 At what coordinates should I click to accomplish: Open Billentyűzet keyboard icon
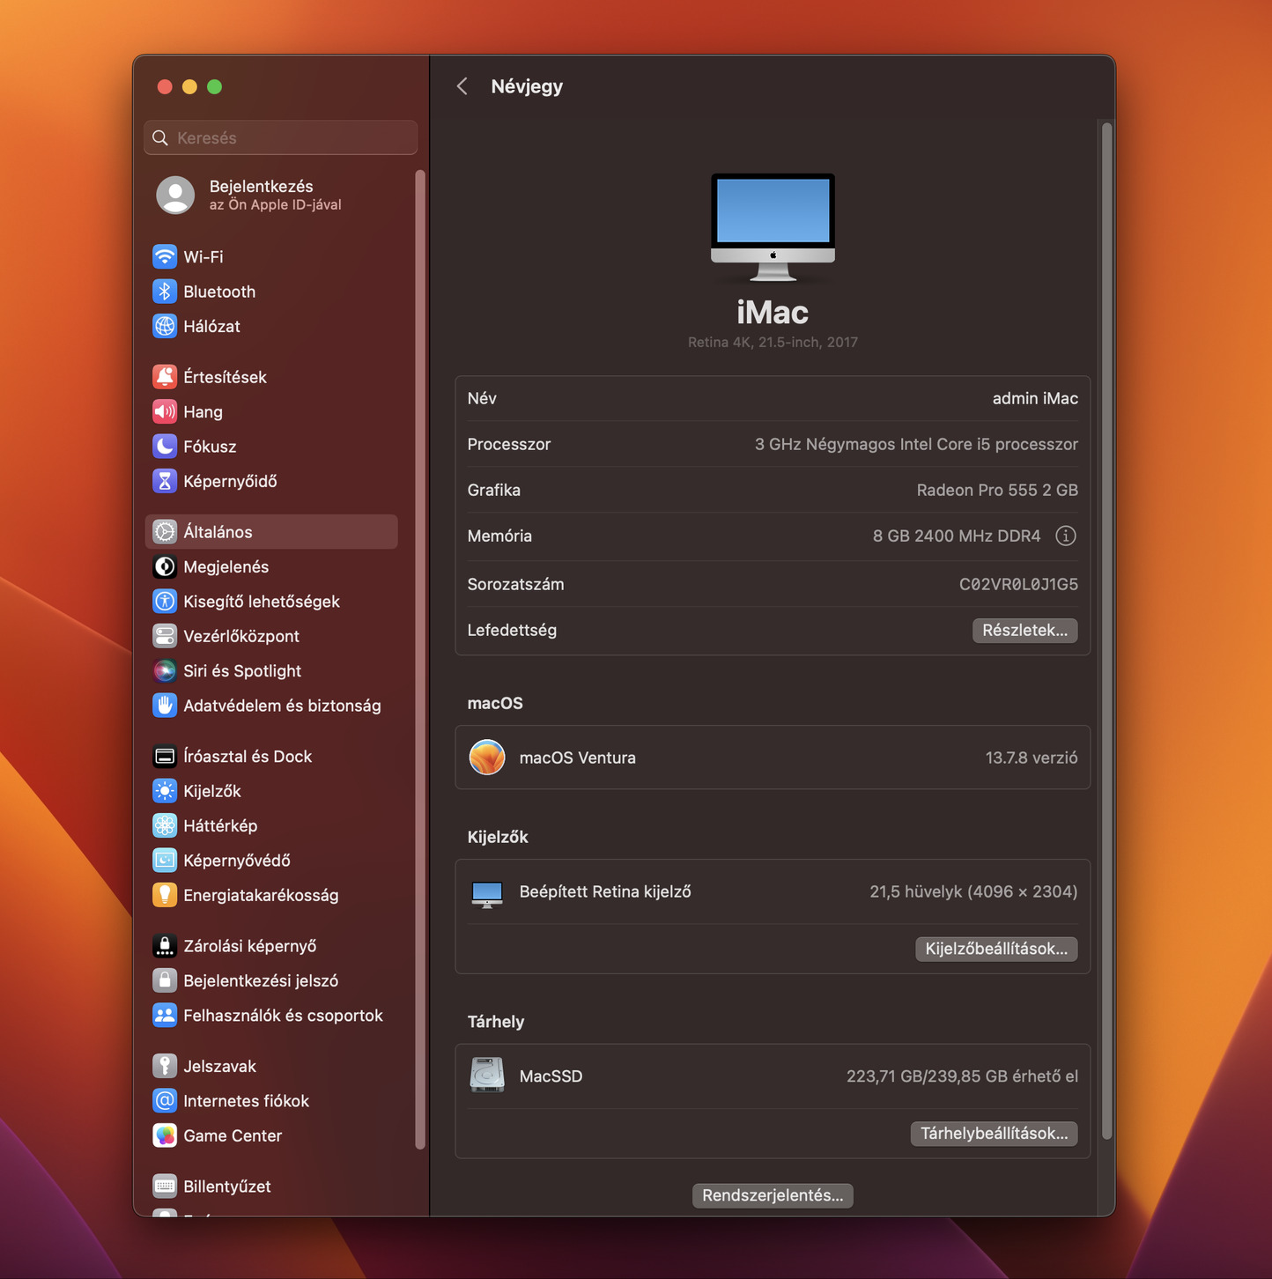click(x=165, y=1187)
